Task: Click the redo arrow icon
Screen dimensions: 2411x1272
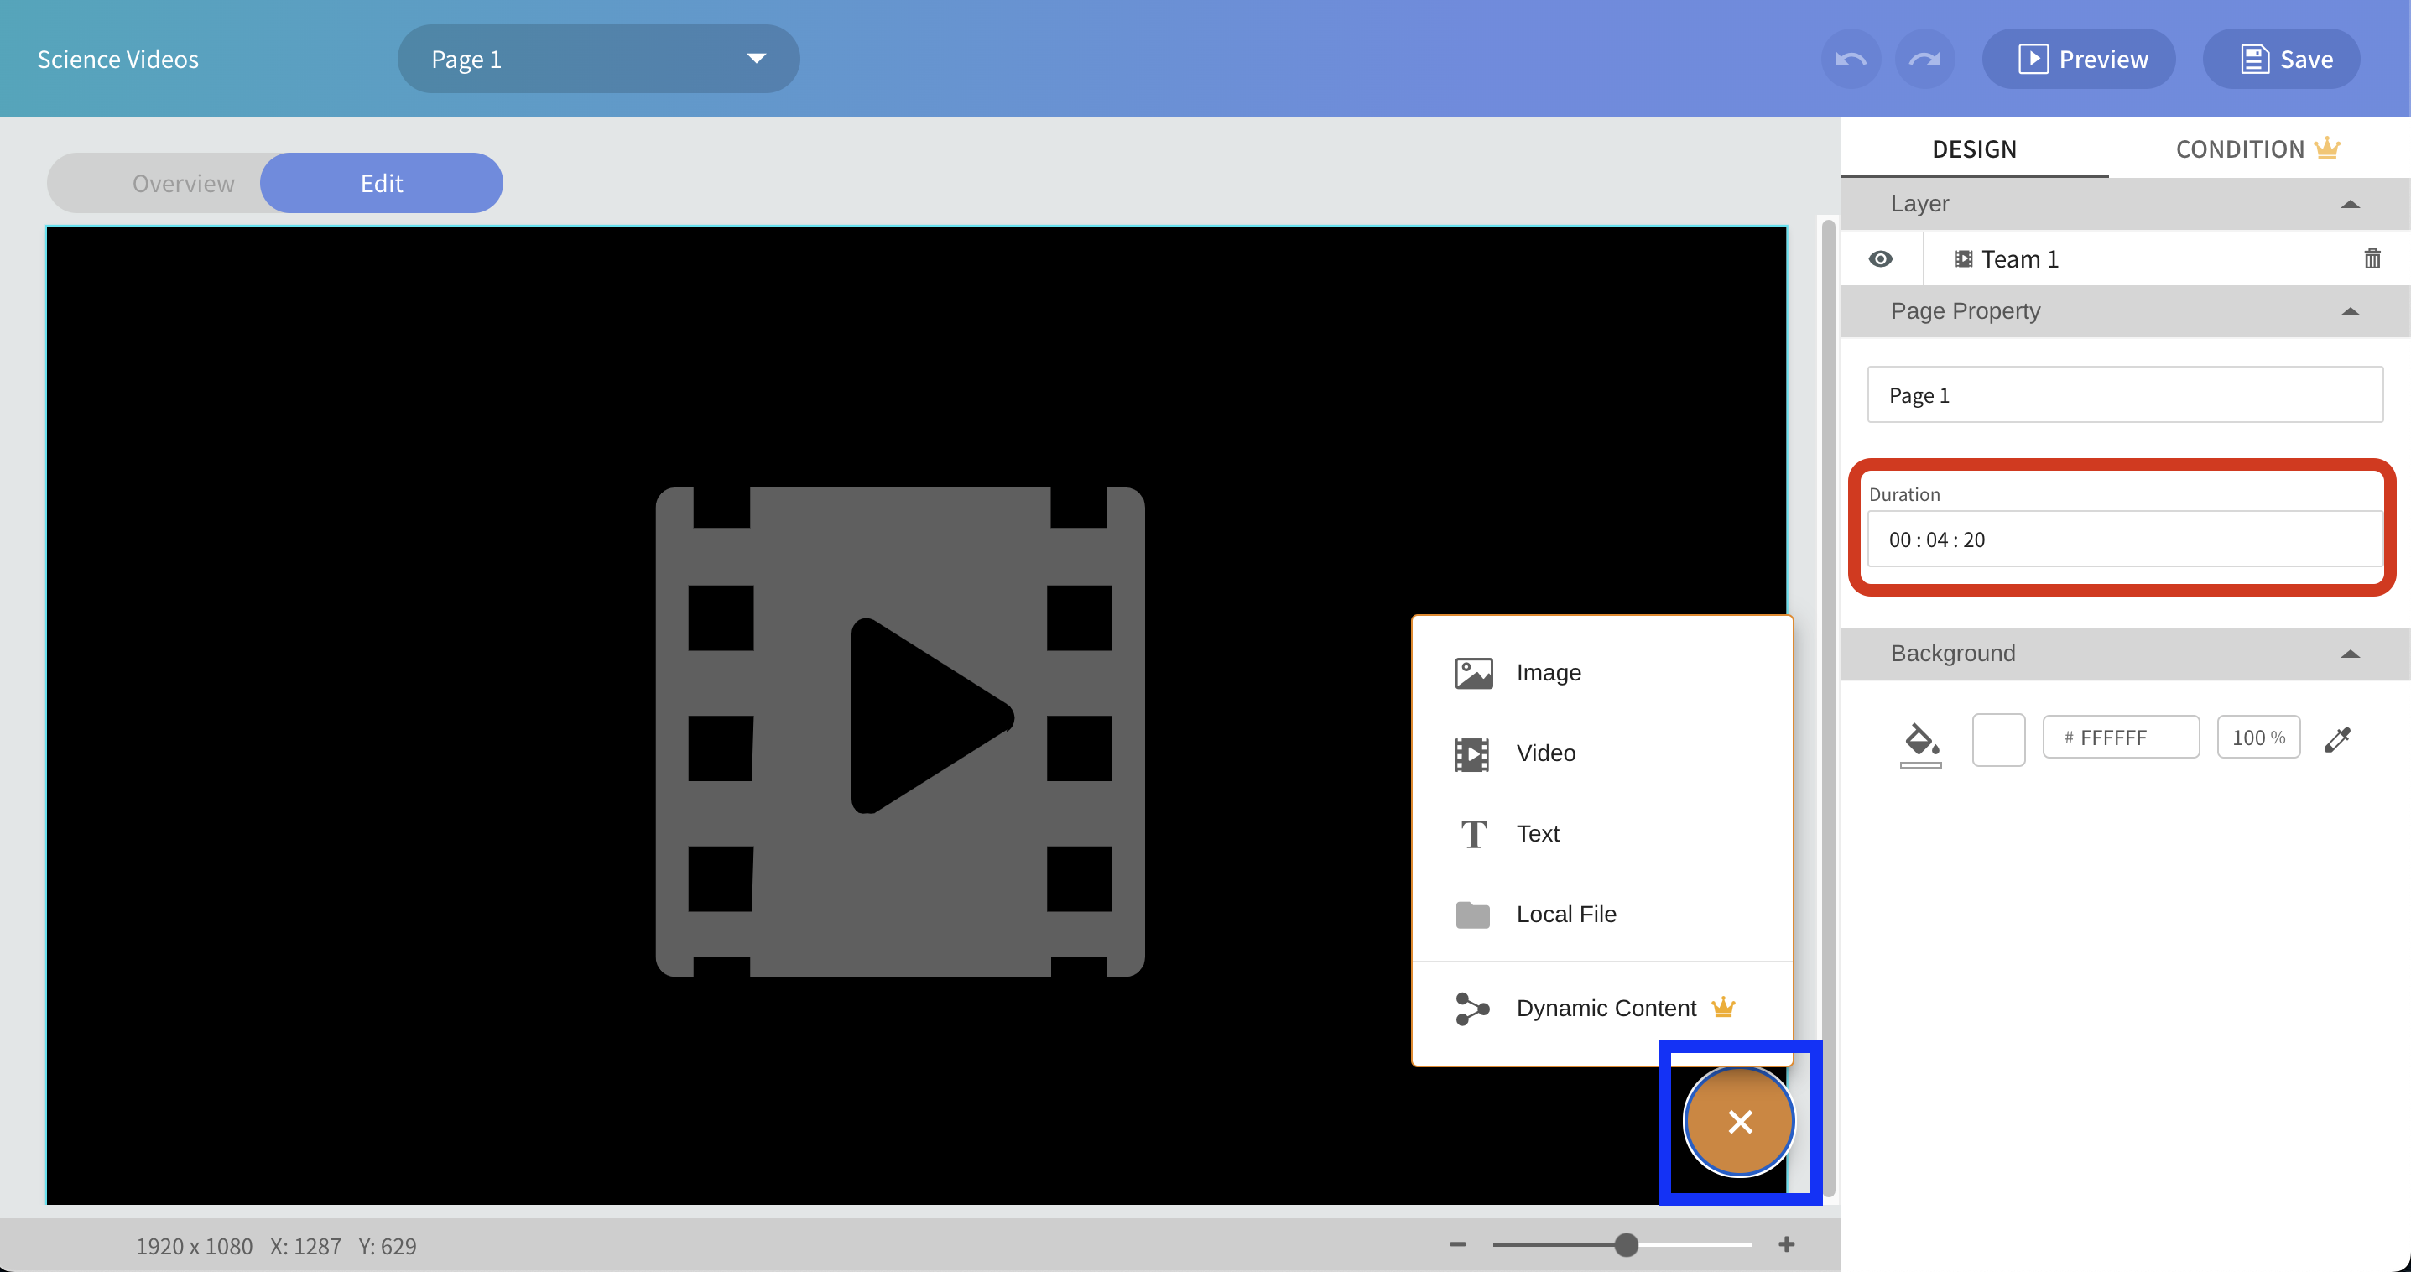Action: [x=1924, y=59]
